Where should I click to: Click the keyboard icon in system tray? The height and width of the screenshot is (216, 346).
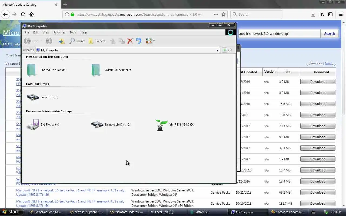click(x=314, y=212)
